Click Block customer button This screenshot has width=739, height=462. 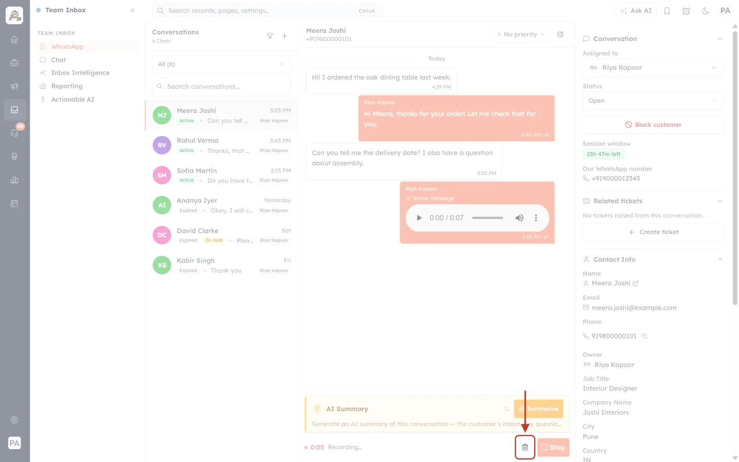(653, 125)
